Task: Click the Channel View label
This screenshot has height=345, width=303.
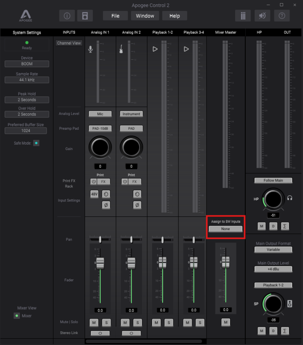Action: pos(69,43)
